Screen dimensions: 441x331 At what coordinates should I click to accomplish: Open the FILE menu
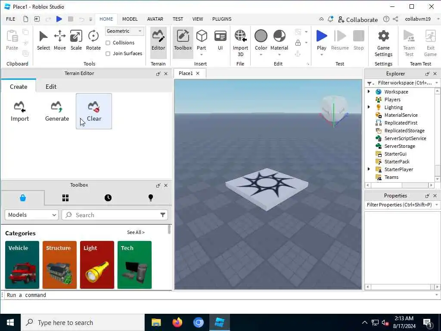[x=11, y=19]
